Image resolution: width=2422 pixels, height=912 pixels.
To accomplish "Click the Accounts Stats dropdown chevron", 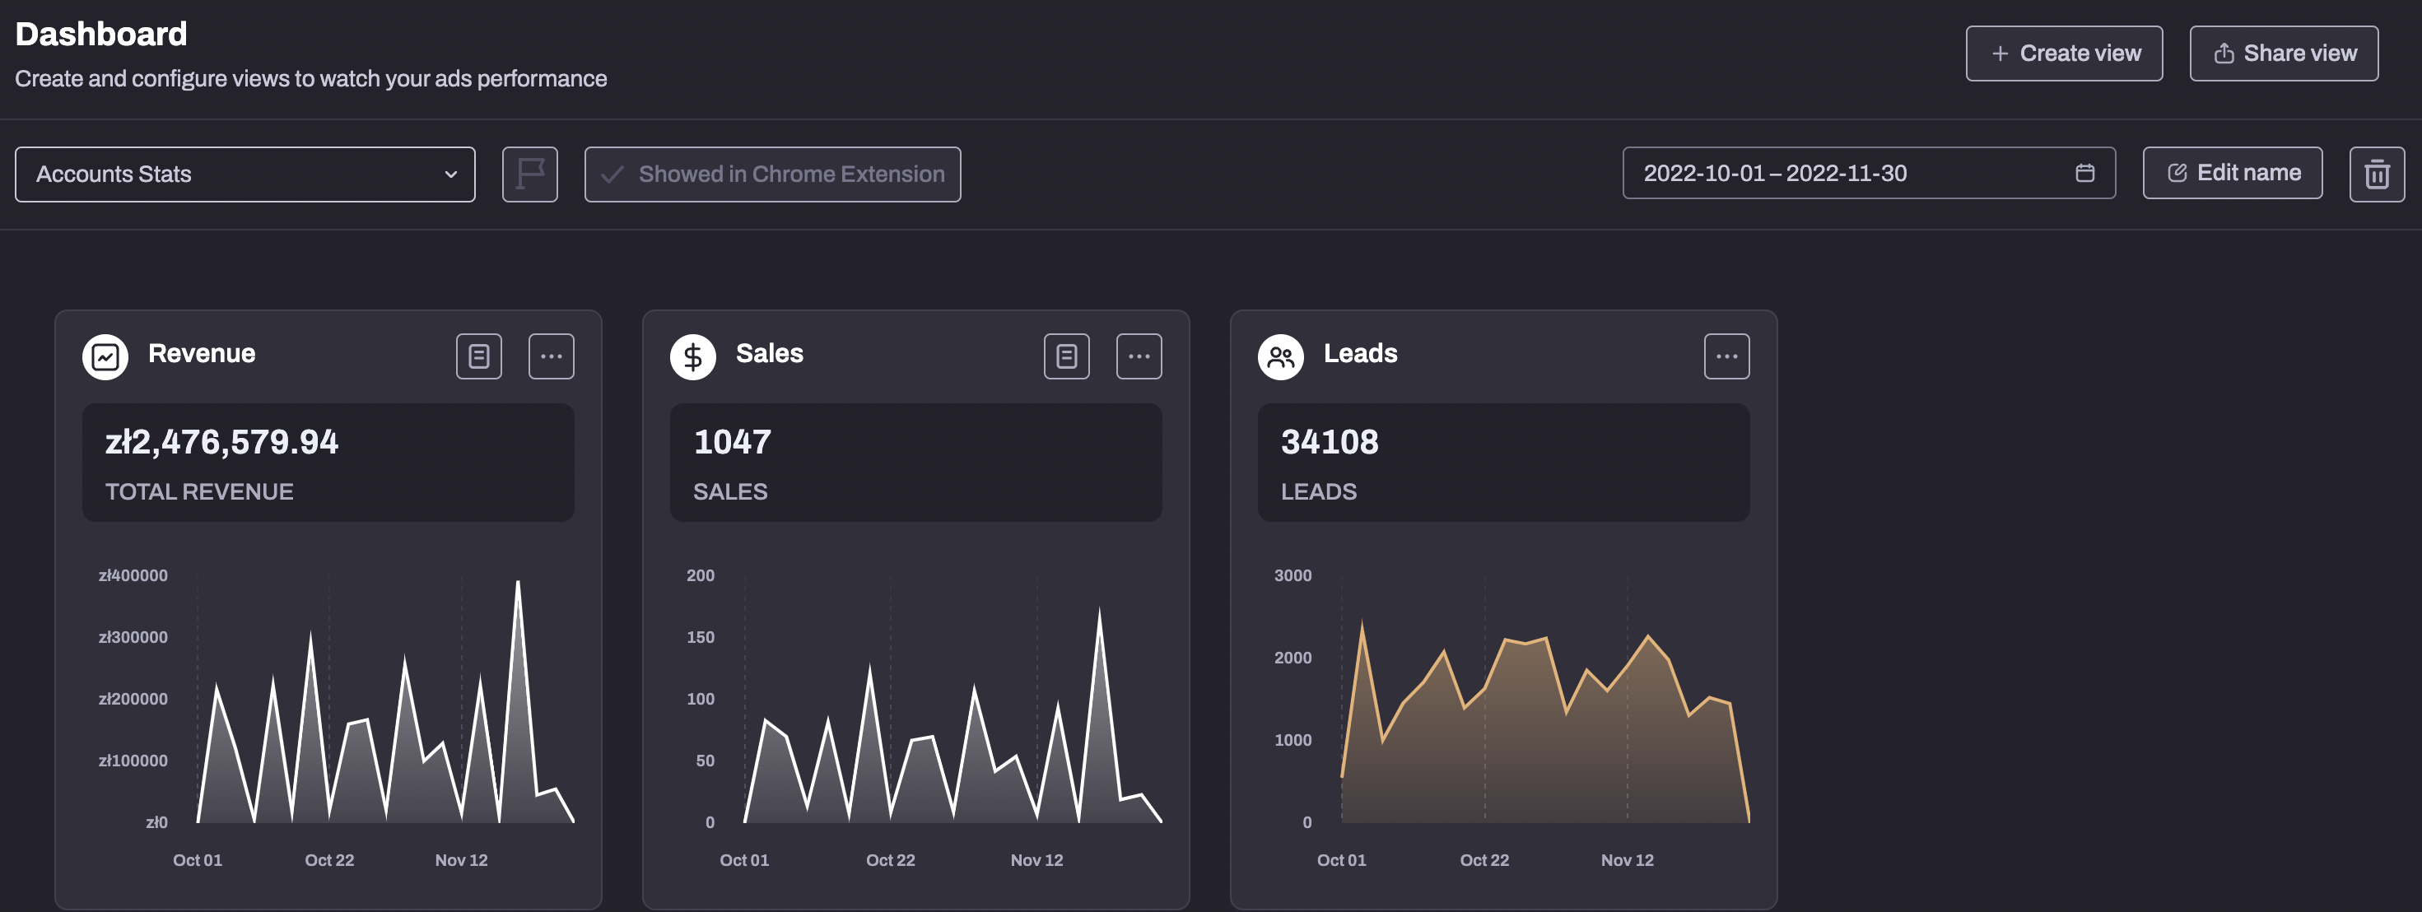I will [x=450, y=174].
